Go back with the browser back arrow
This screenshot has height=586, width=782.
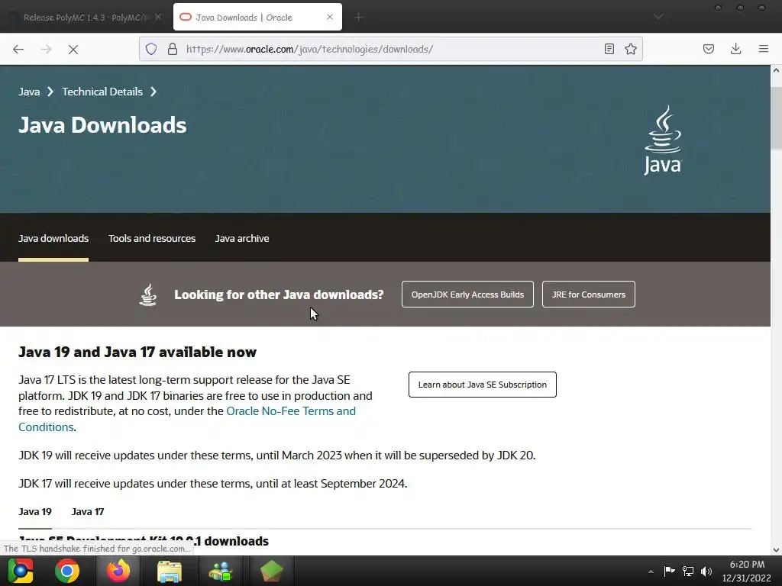point(18,49)
